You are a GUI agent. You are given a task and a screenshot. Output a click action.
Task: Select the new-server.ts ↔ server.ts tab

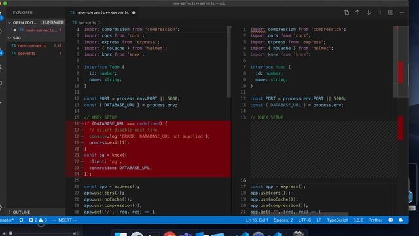pyautogui.click(x=102, y=13)
